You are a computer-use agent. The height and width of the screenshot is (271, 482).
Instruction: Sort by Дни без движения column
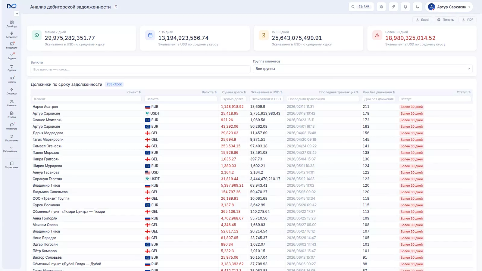pyautogui.click(x=379, y=92)
